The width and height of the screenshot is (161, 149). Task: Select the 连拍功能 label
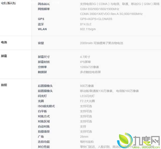(44, 142)
